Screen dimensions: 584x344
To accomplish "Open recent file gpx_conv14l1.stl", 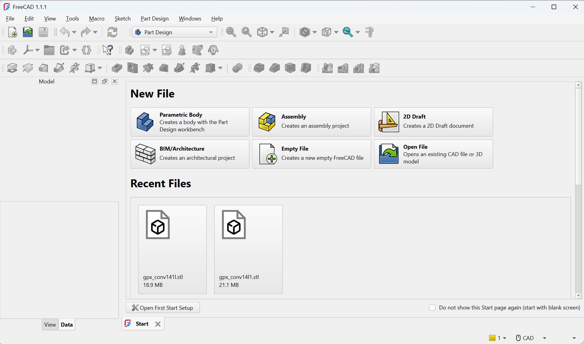I will pos(248,249).
